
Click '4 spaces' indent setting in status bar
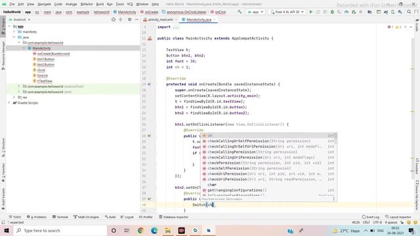pos(391,222)
